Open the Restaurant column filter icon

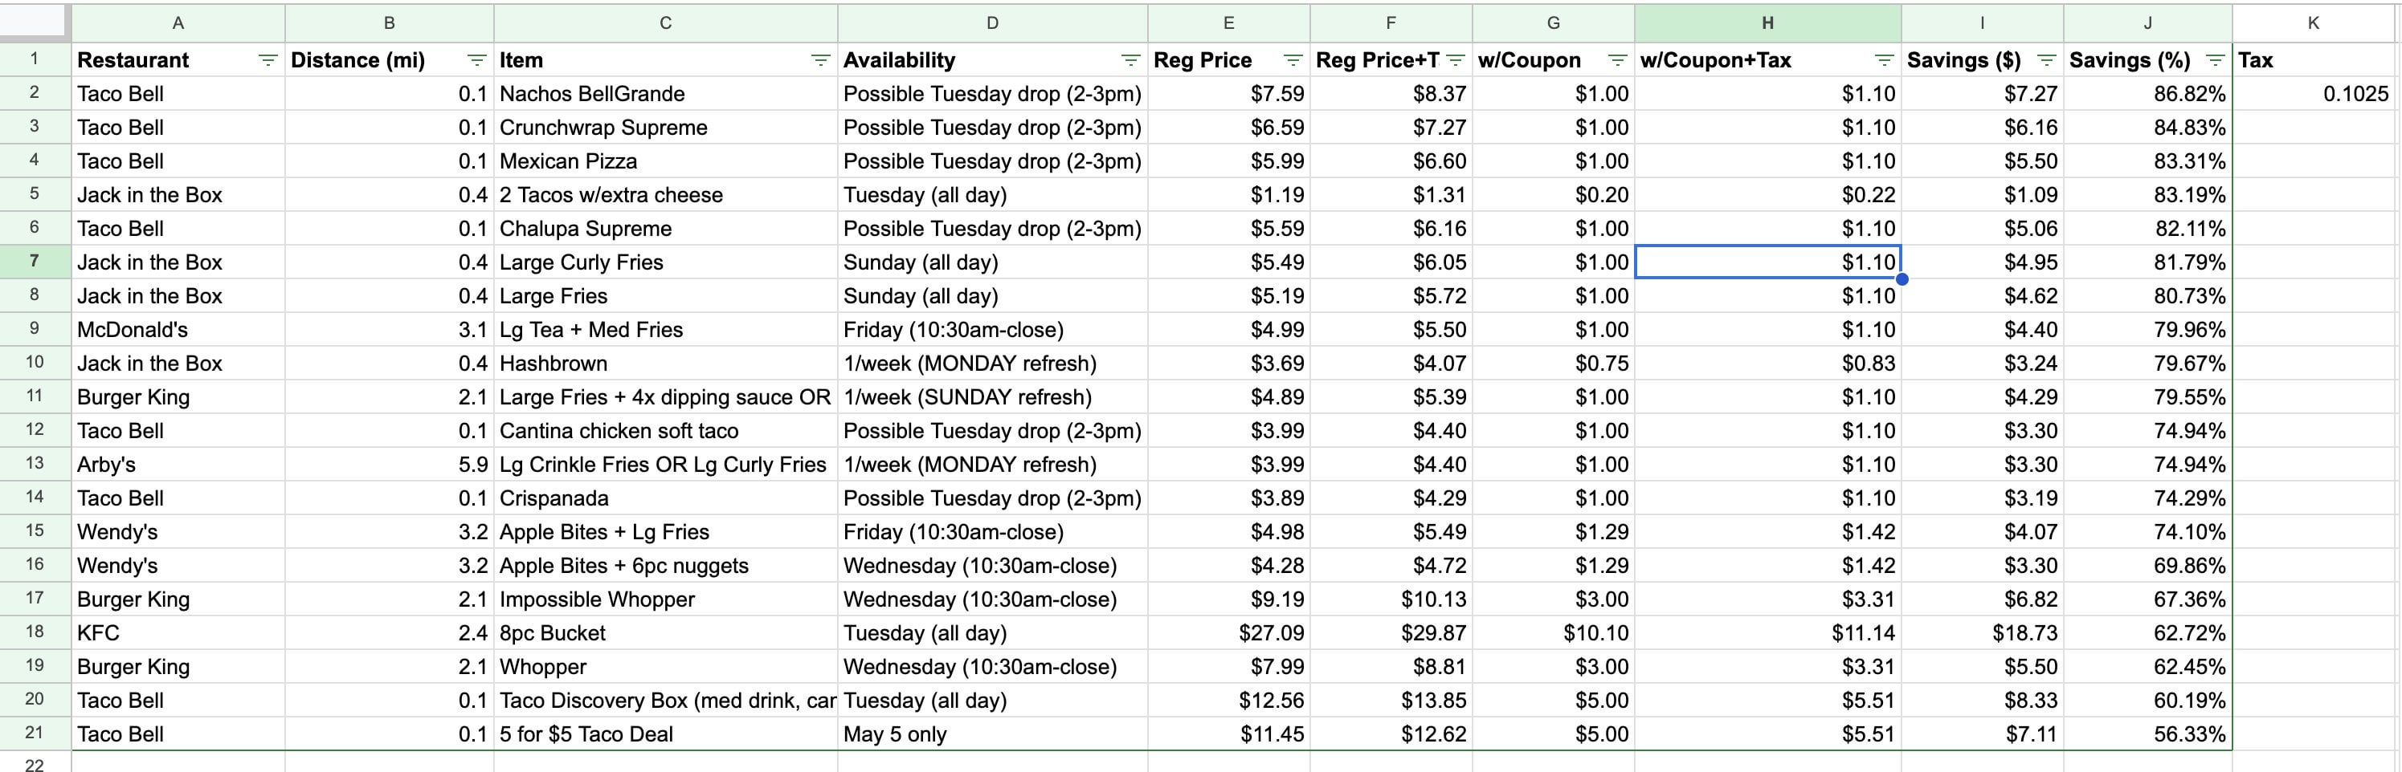268,60
